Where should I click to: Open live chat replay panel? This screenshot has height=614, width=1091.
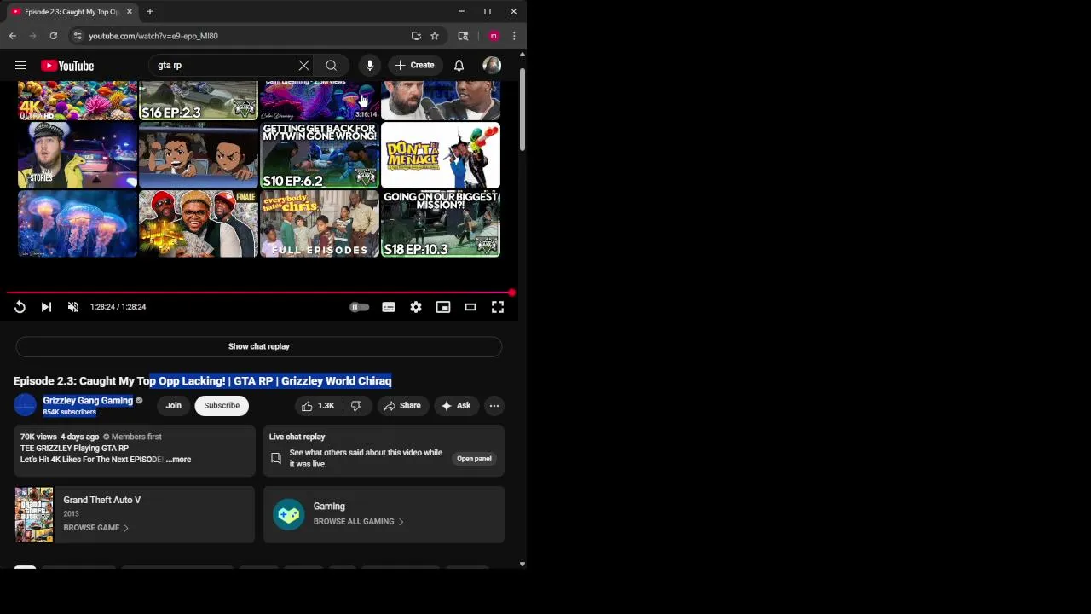474,459
